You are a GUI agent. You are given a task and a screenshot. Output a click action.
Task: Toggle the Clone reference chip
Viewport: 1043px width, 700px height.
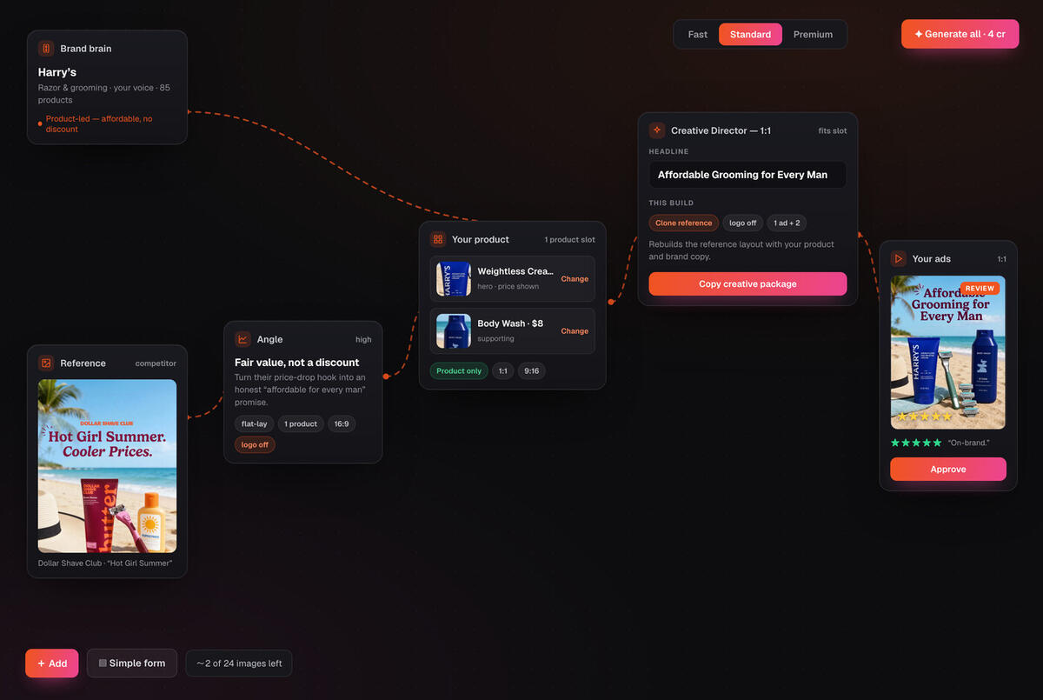pos(684,223)
